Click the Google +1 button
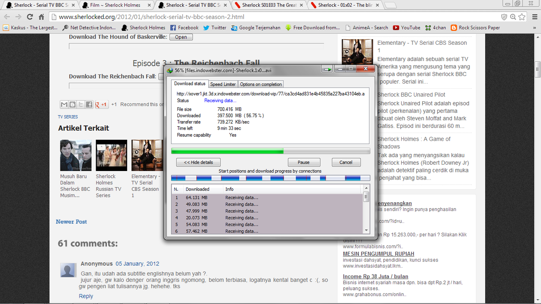Viewport: 541px width, 304px height. coord(101,104)
